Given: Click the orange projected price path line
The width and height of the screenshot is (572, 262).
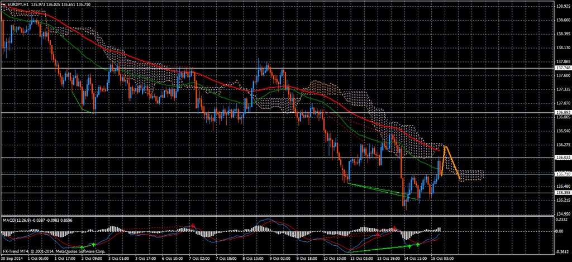Looking at the screenshot, I should 452,163.
